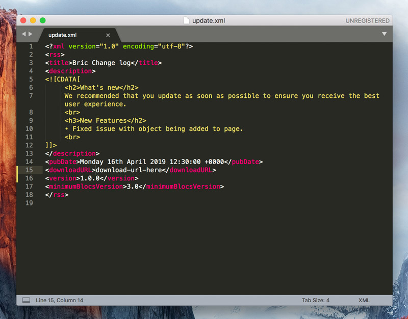Click the opening description tag
408x319 pixels.
coord(70,71)
